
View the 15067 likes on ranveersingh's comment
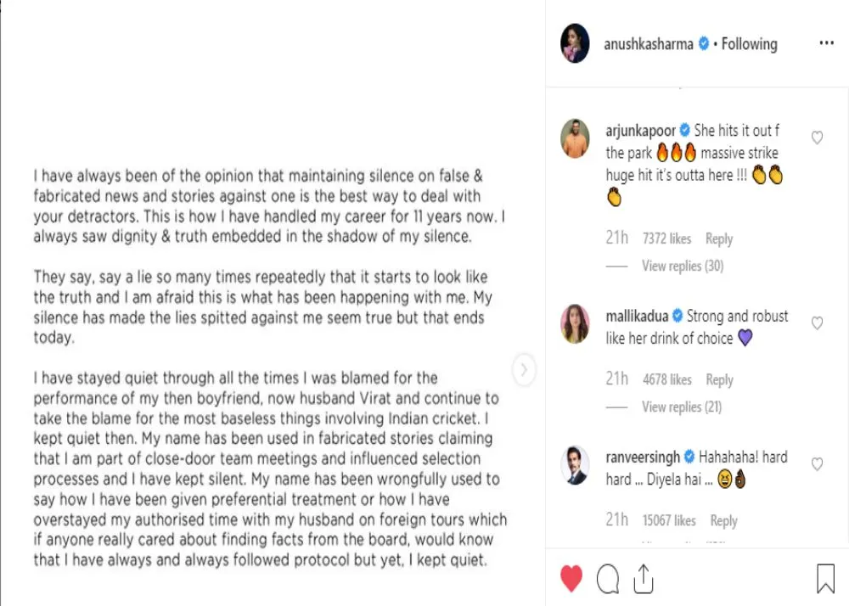click(x=670, y=520)
